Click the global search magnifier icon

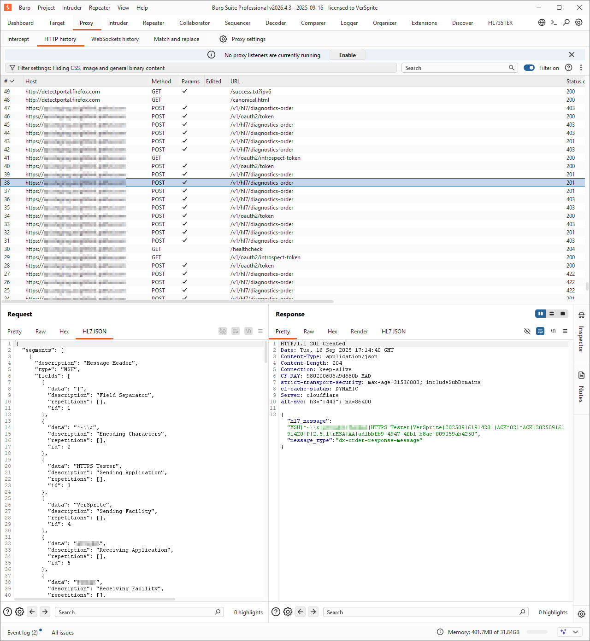566,23
